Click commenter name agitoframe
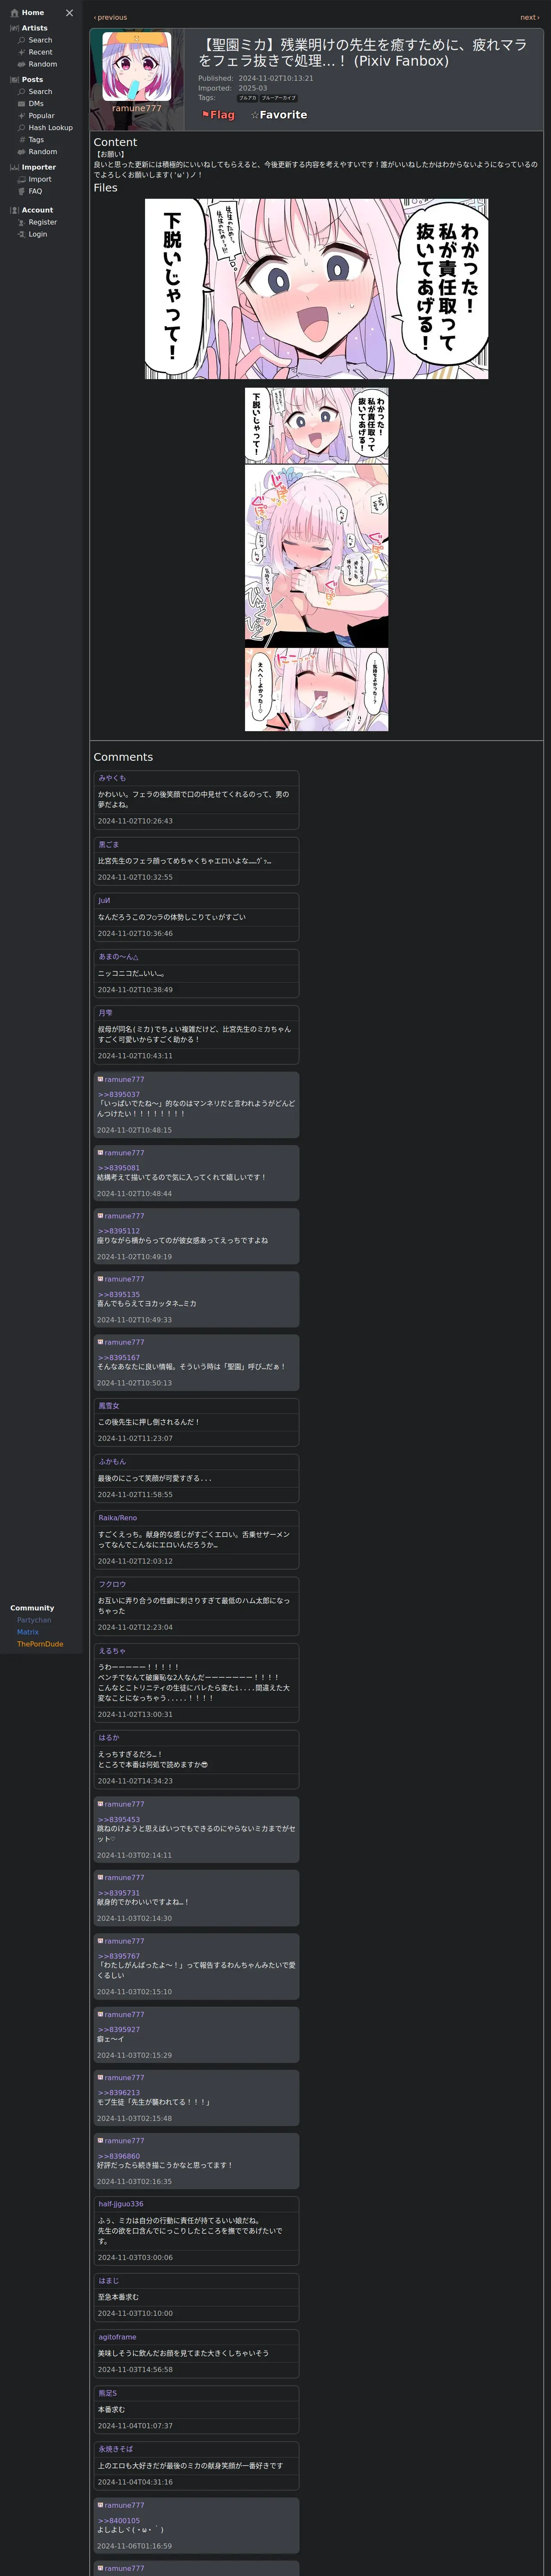 point(117,2337)
